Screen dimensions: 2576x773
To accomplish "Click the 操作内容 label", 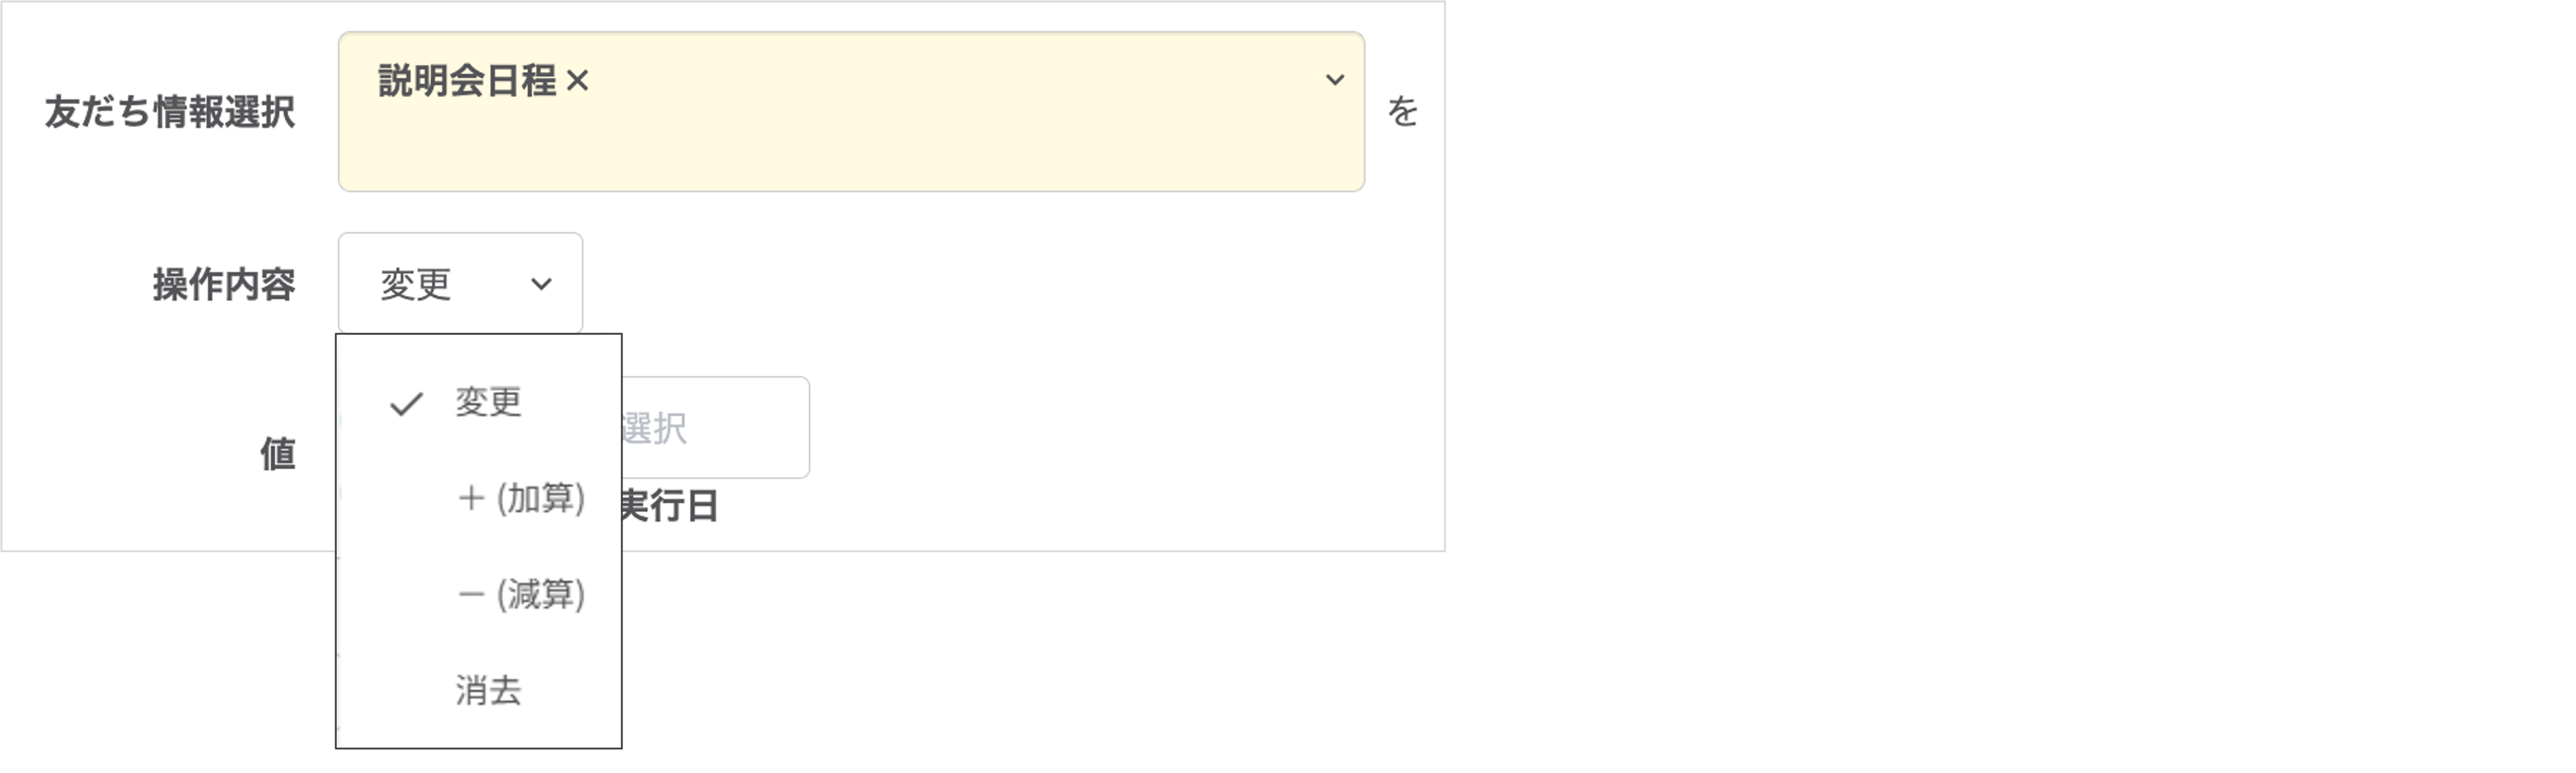I will pos(224,285).
